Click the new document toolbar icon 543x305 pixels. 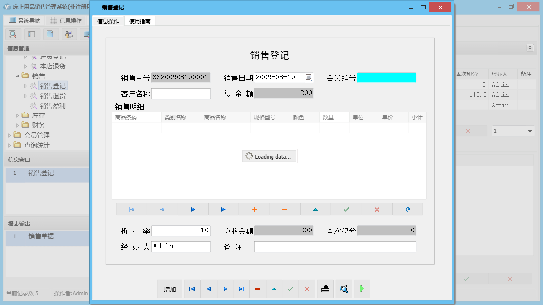click(50, 34)
